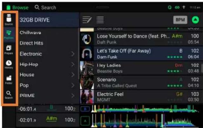The height and width of the screenshot is (128, 203).
Task: Expand the Electronic folder chevron
Action: [x=73, y=54]
